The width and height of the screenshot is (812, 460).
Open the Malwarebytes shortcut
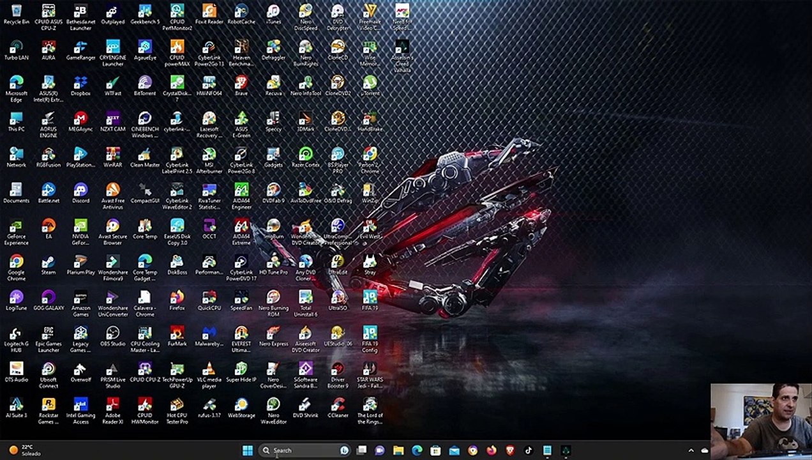(209, 337)
